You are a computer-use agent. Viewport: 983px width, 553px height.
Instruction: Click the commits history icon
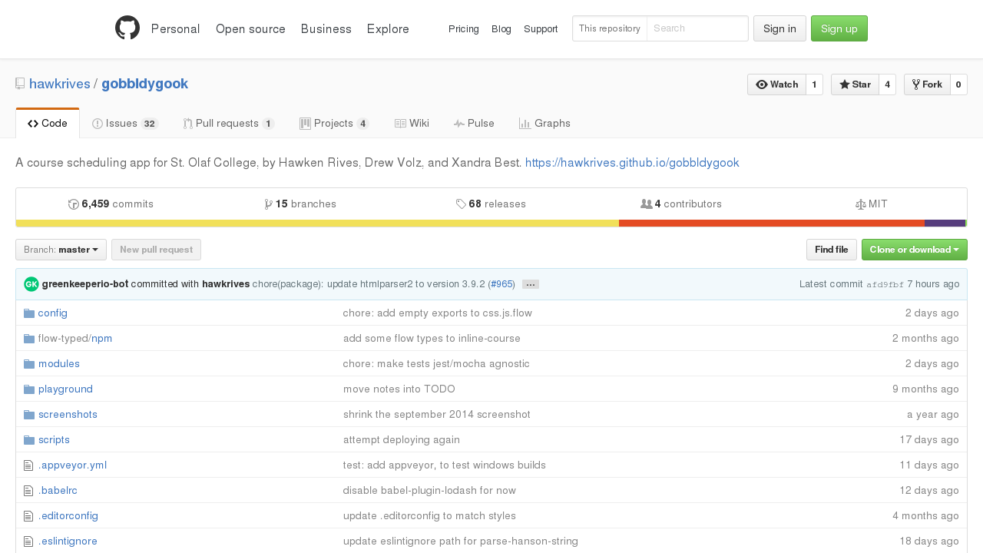[x=74, y=204]
